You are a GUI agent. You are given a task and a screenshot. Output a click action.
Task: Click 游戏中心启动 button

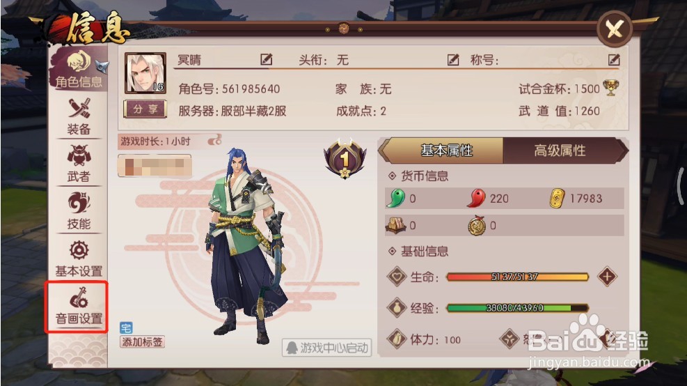click(x=327, y=348)
